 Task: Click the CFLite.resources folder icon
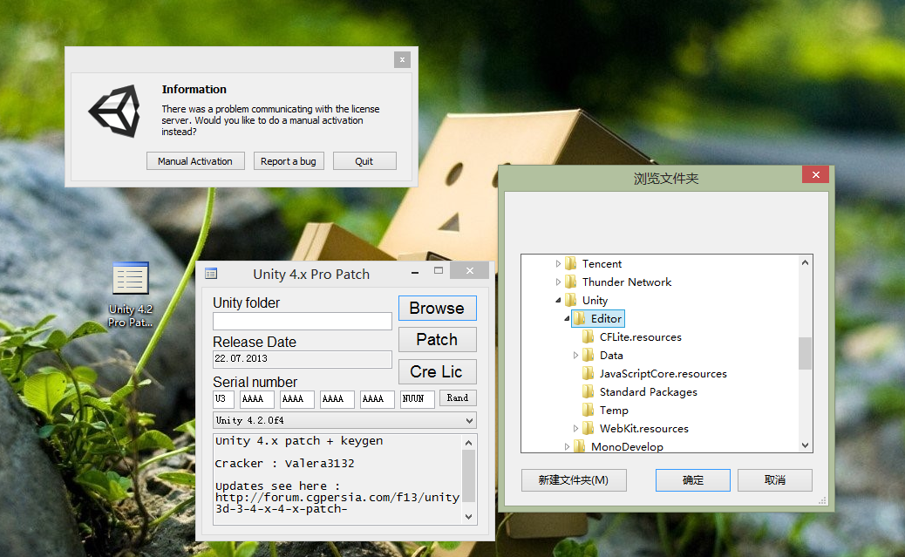[589, 337]
